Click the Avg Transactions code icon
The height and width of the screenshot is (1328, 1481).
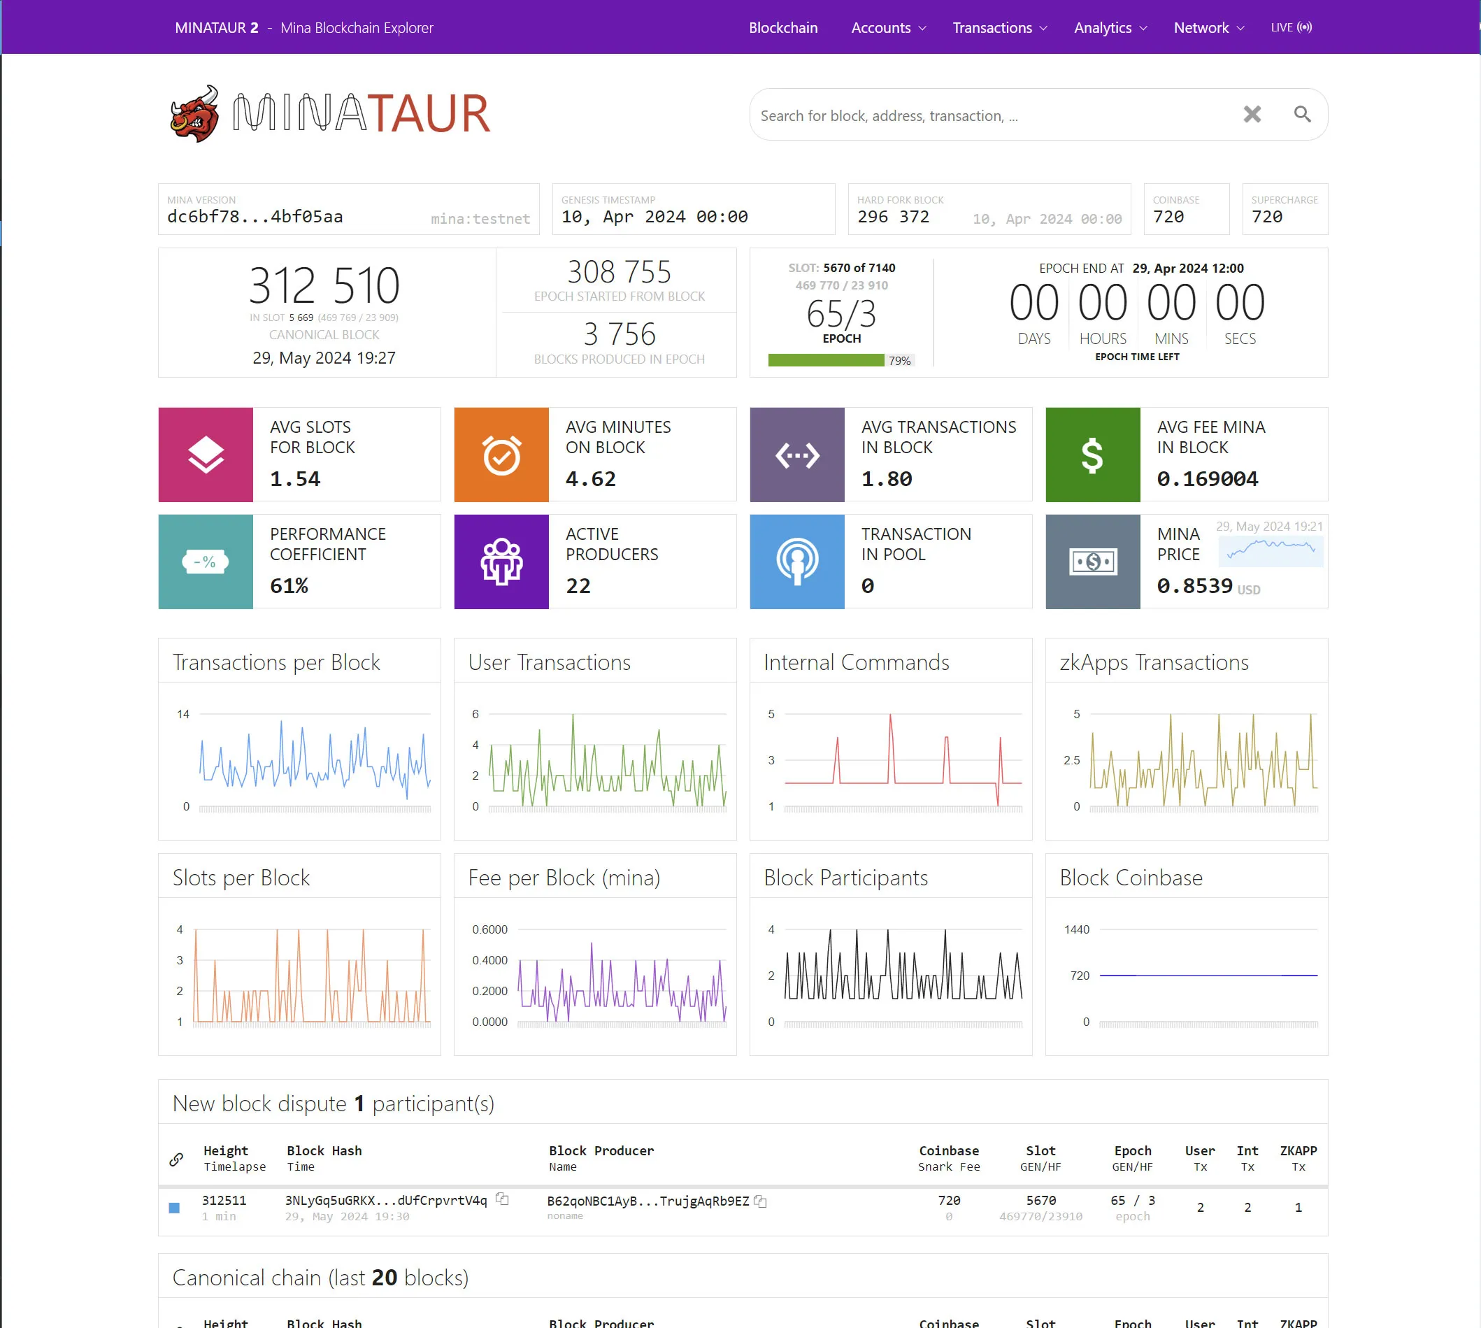(796, 454)
